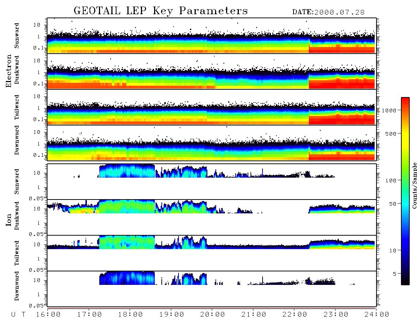417x321 pixels.
Task: Select the 50 color bar tick label
Action: click(393, 204)
